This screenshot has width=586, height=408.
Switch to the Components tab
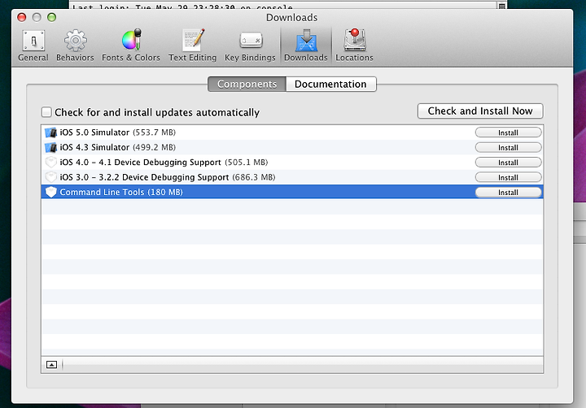[x=247, y=84]
